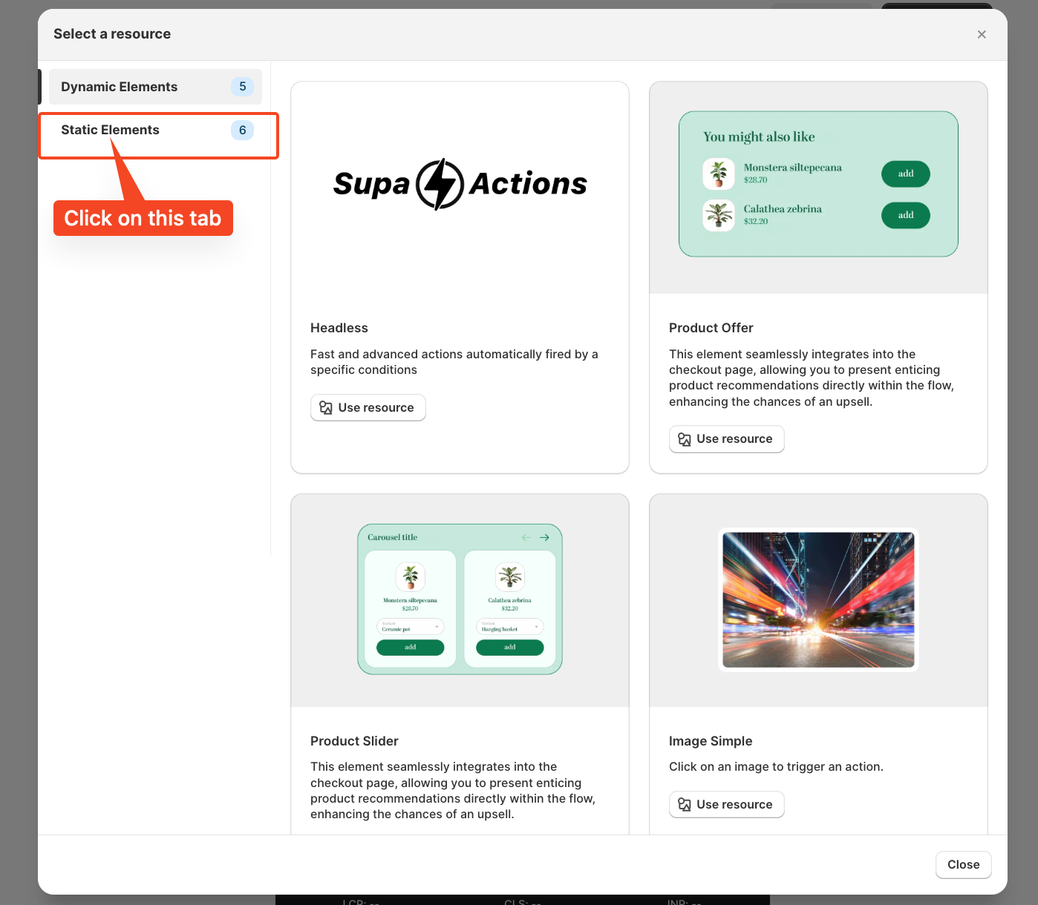Use the Image Simple resource

coord(726,805)
